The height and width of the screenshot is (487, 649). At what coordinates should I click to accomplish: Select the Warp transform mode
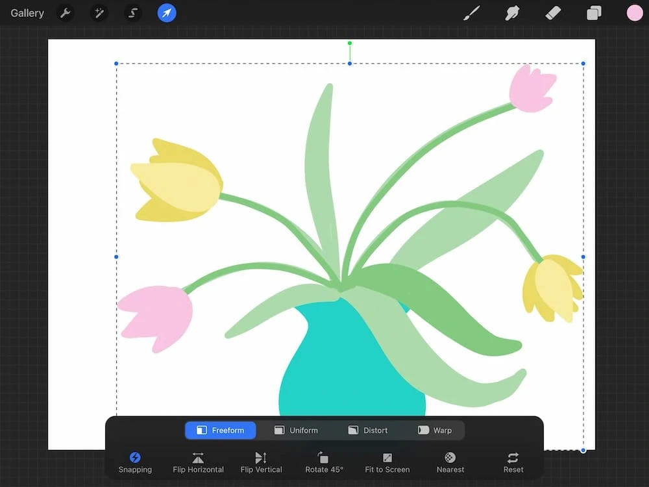click(435, 431)
